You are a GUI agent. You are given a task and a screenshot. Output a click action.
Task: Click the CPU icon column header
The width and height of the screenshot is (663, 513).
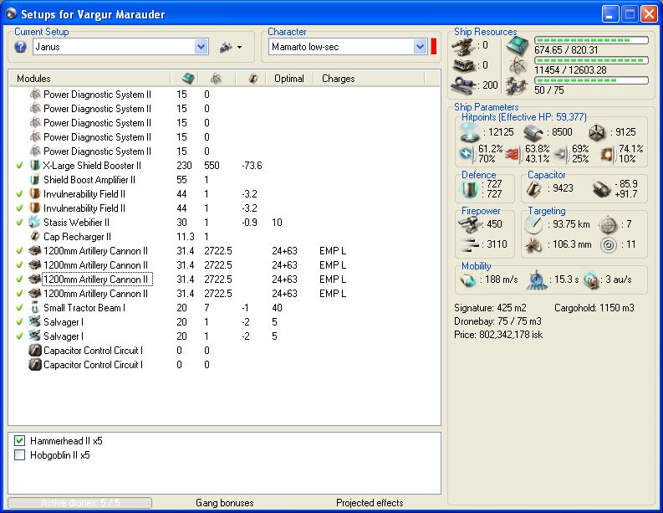coord(188,79)
